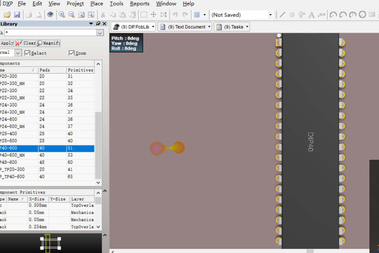
Task: Click the snap grid icon
Action: 197,15
